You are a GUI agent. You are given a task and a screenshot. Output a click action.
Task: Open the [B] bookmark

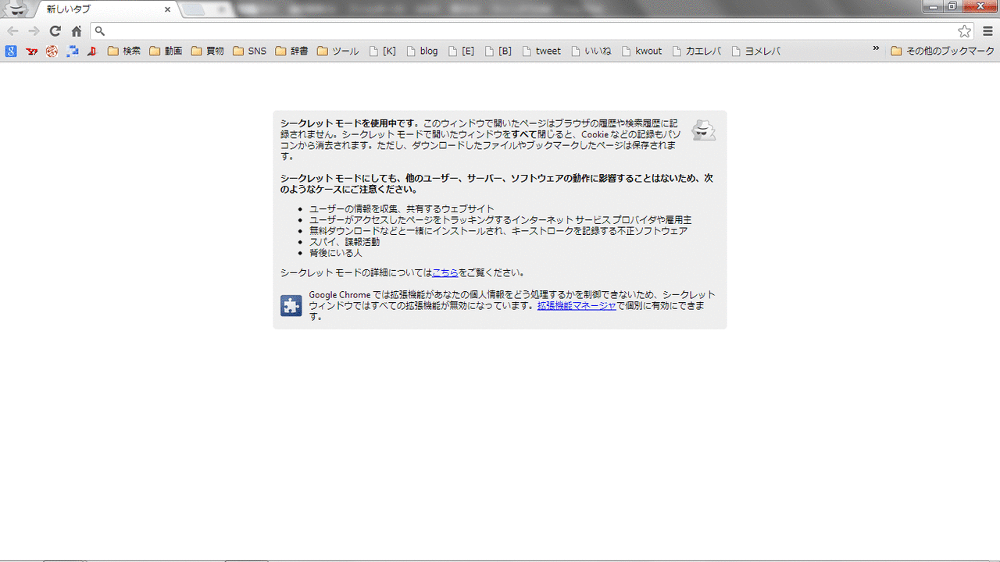(x=498, y=52)
